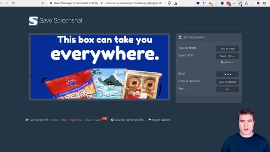The image size is (270, 152).
Task: Open the Opera download link
Action: 88,120
